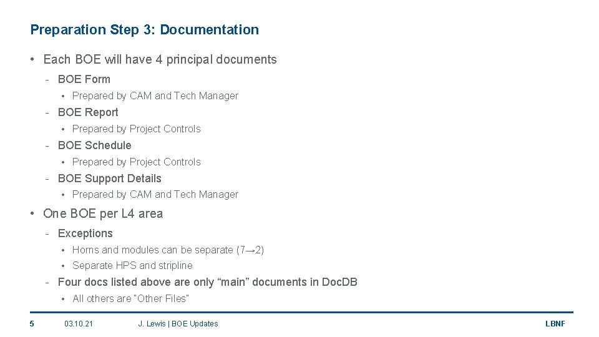The width and height of the screenshot is (599, 337).
Task: Select the 'Each BOE will have 4 principal documents' bullet
Action: [x=160, y=60]
